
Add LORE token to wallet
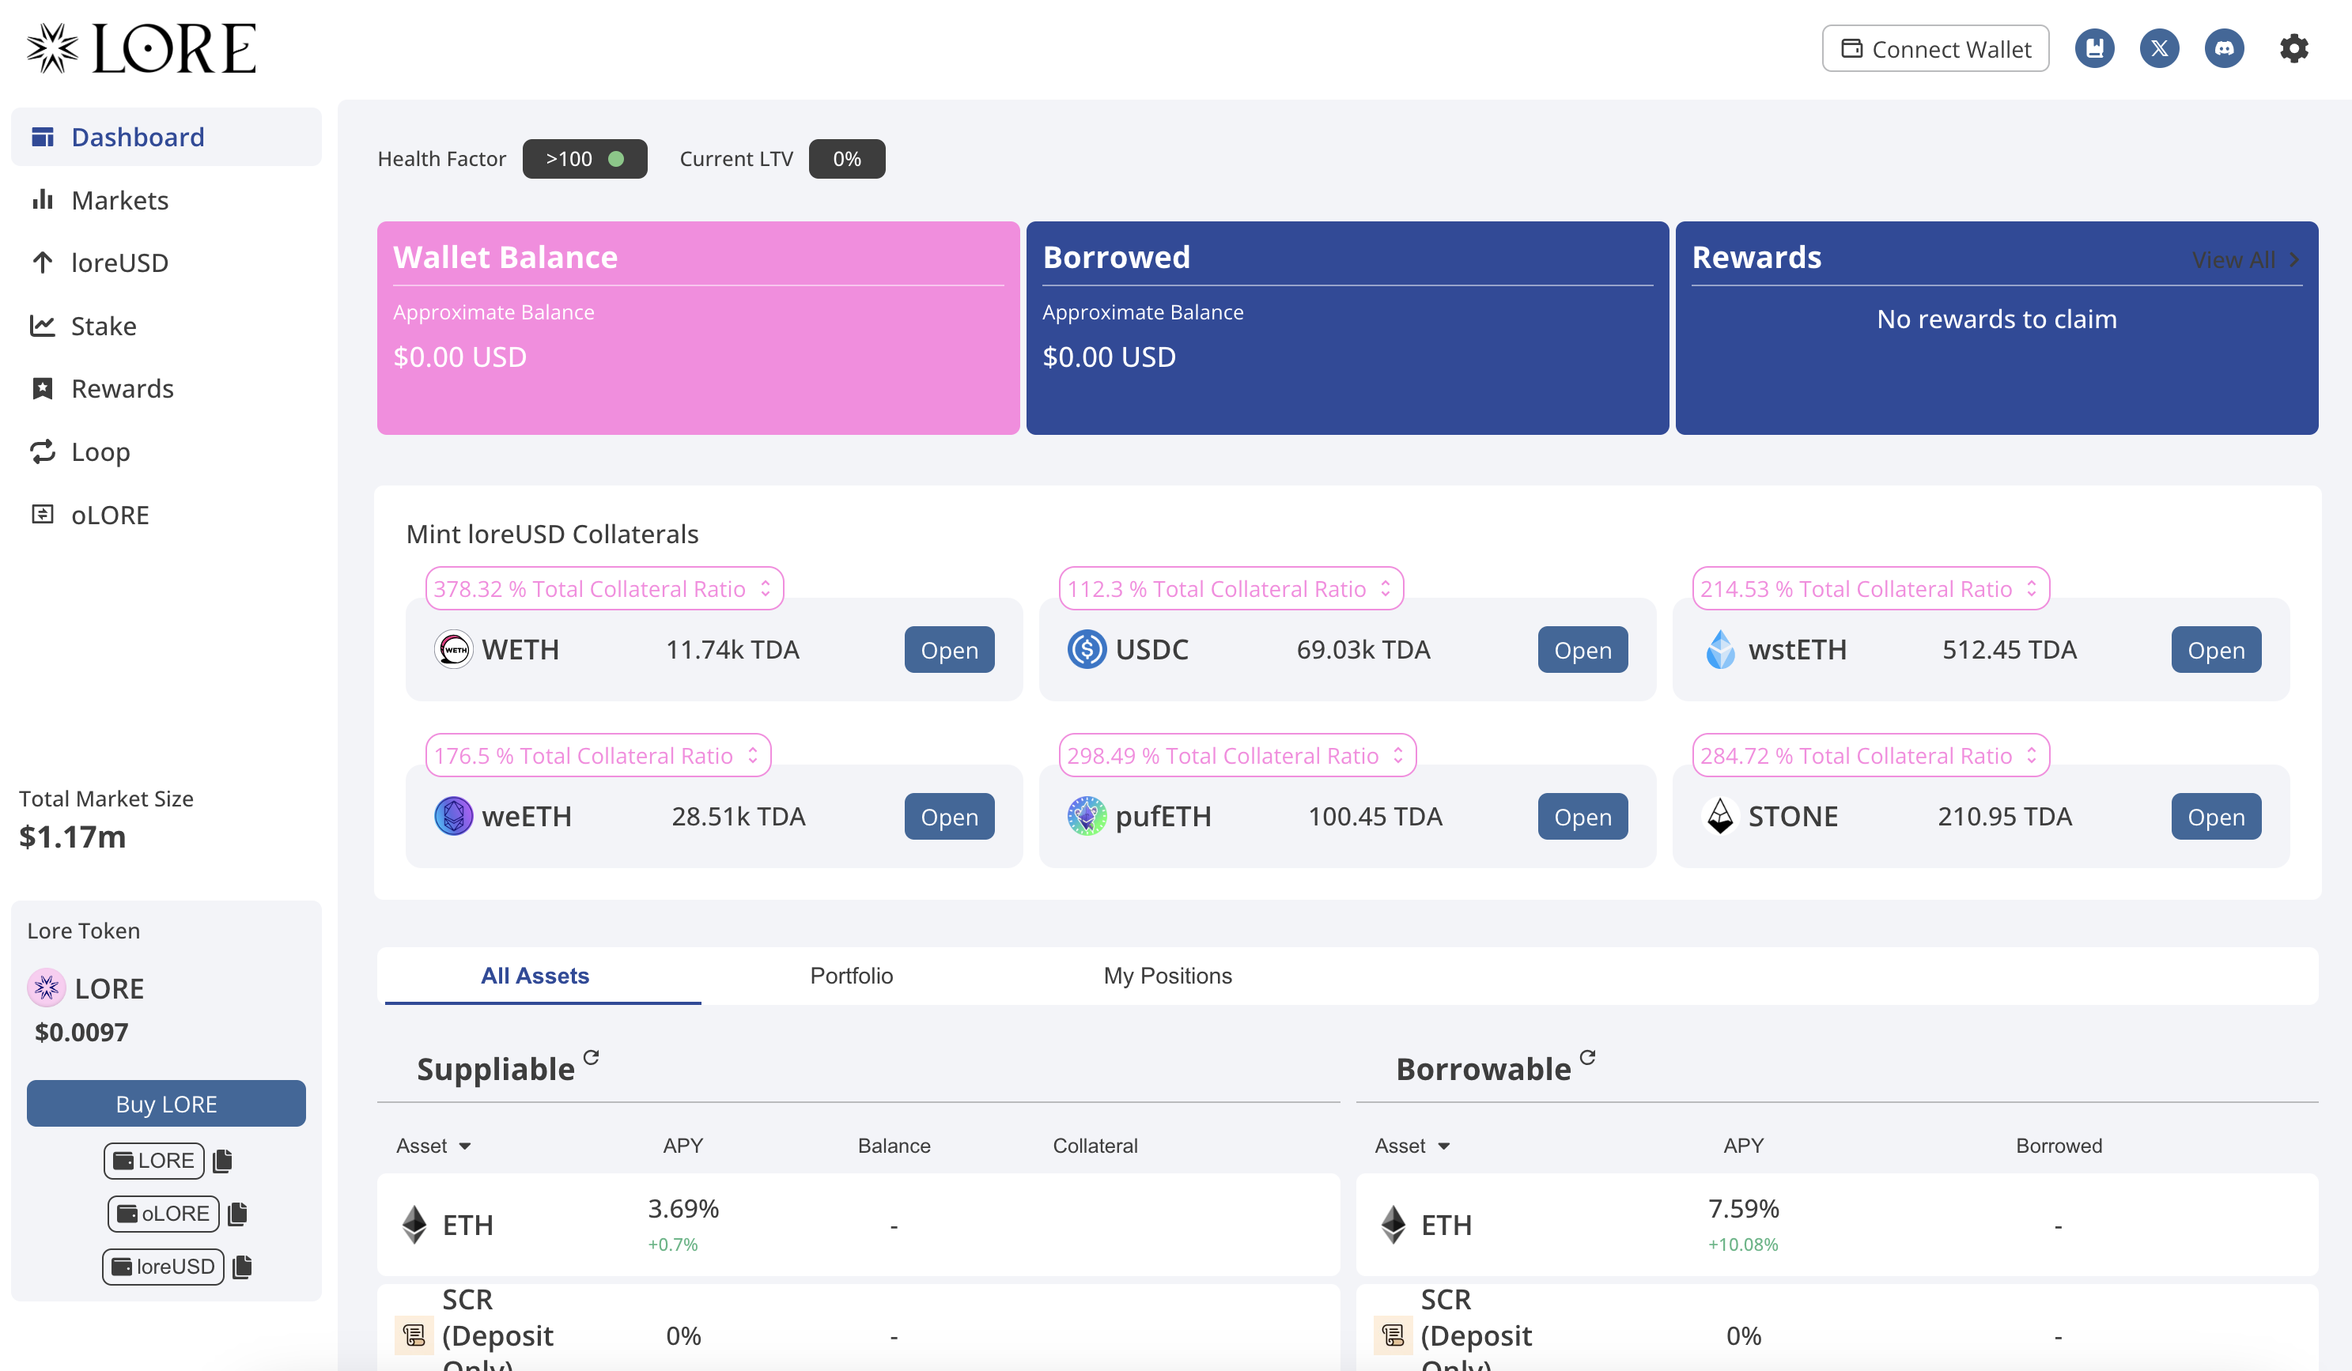[x=154, y=1160]
